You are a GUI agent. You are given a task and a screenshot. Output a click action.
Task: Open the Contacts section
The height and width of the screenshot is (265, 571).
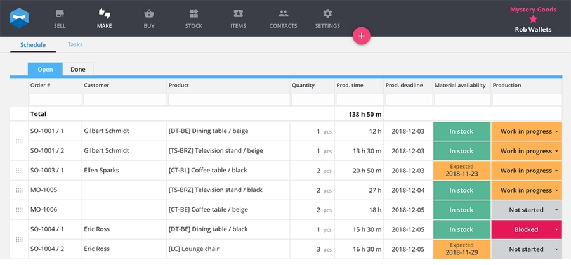(x=283, y=18)
